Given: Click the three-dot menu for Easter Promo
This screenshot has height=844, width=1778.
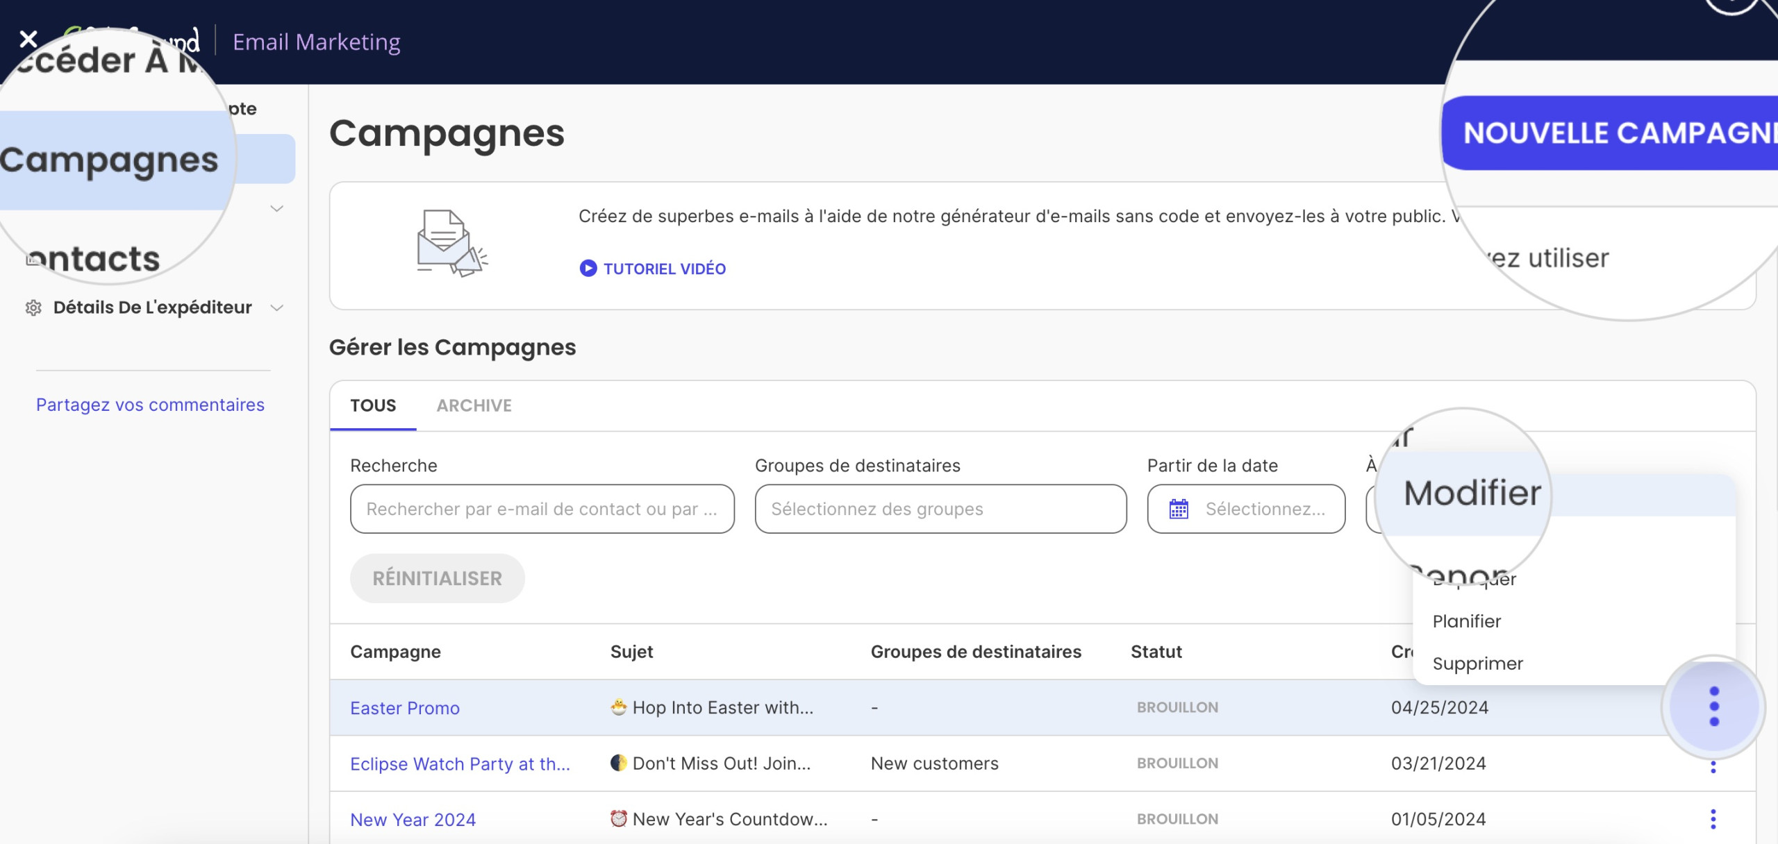Looking at the screenshot, I should pos(1713,707).
